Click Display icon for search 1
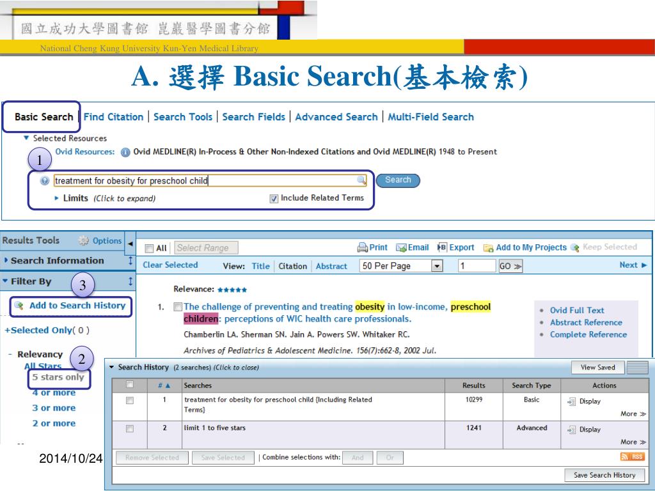 coord(571,401)
